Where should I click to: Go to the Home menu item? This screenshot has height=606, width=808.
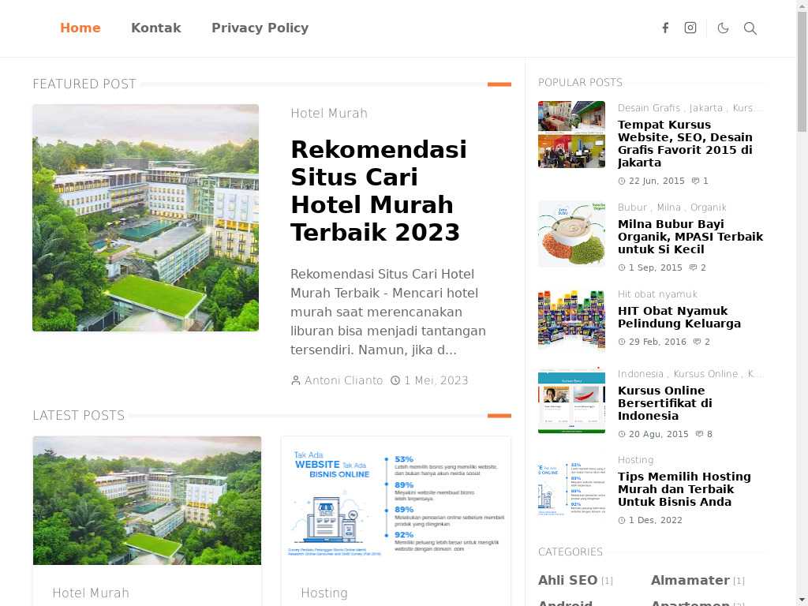pyautogui.click(x=80, y=28)
